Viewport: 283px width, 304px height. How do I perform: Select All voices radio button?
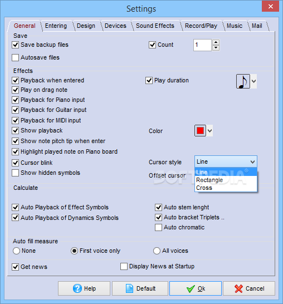(x=157, y=251)
